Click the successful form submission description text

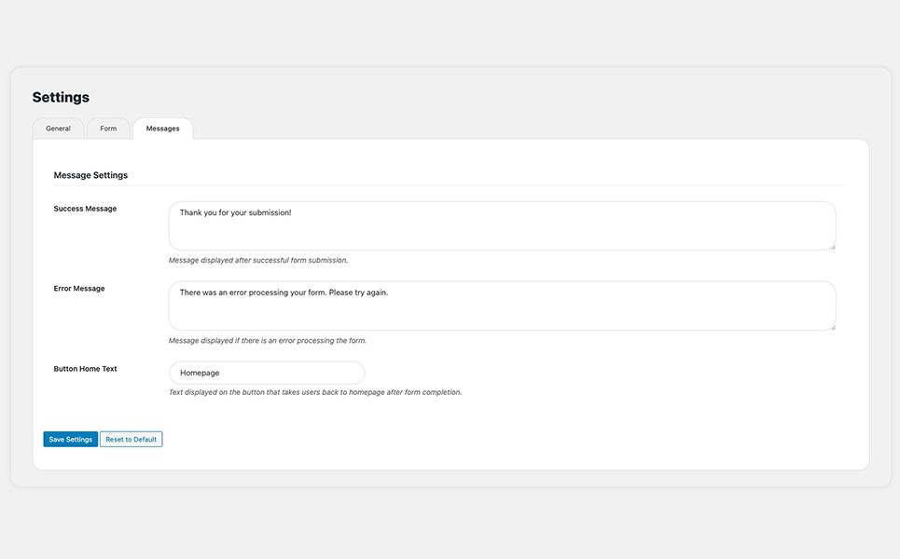(257, 261)
